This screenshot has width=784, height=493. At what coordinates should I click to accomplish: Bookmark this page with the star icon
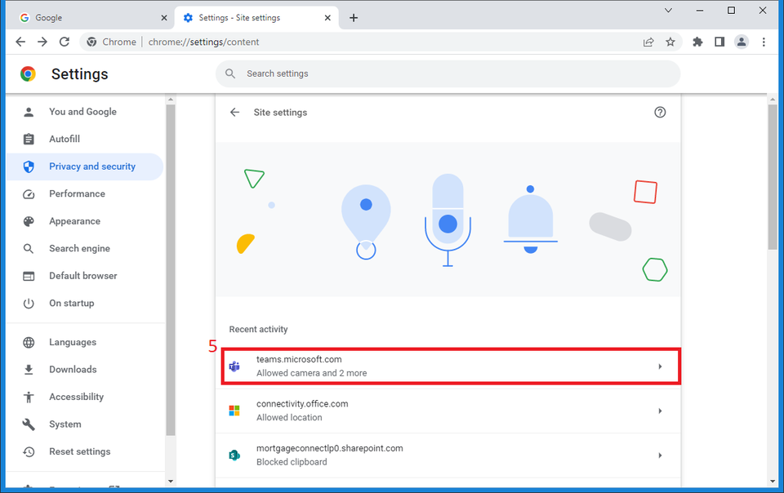pyautogui.click(x=670, y=42)
